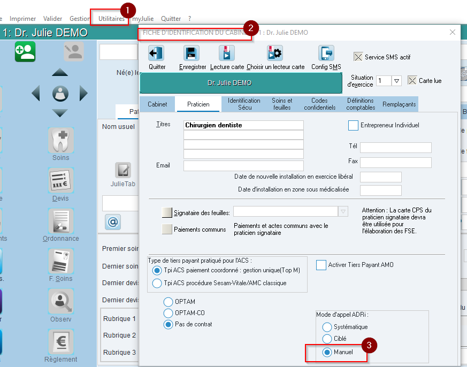The width and height of the screenshot is (467, 367).
Task: Click the Email input field
Action: (x=243, y=166)
